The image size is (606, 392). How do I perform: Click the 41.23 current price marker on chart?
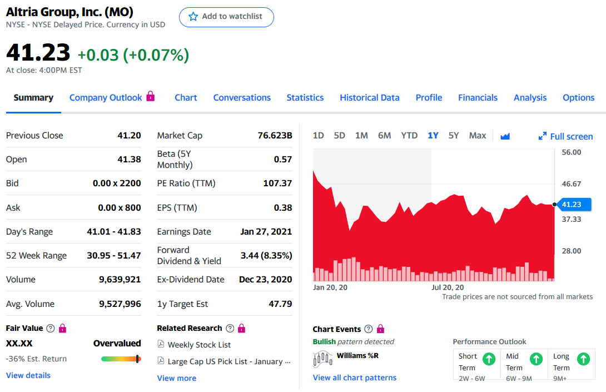(x=574, y=204)
